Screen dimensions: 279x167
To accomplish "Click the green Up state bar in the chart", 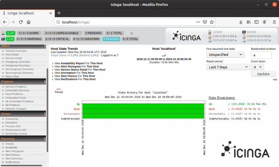I will click(x=143, y=111).
